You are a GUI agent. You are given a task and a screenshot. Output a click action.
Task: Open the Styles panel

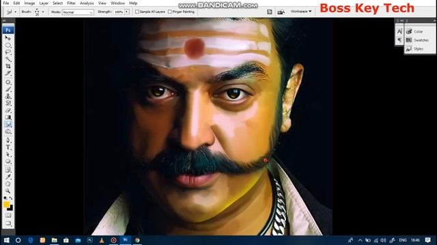click(414, 49)
